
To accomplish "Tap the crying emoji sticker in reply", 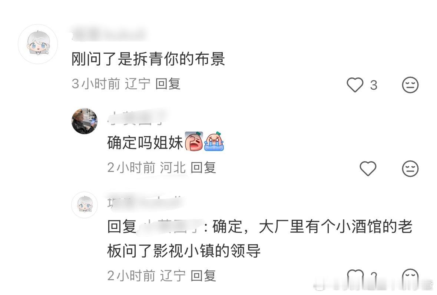I will click(214, 142).
